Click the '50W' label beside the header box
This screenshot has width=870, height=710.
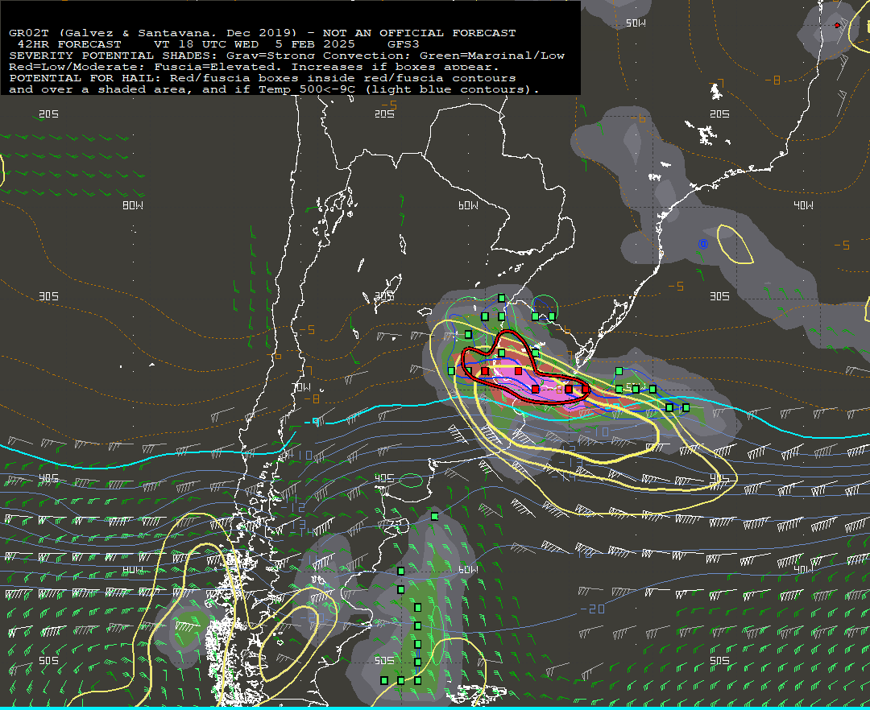636,23
